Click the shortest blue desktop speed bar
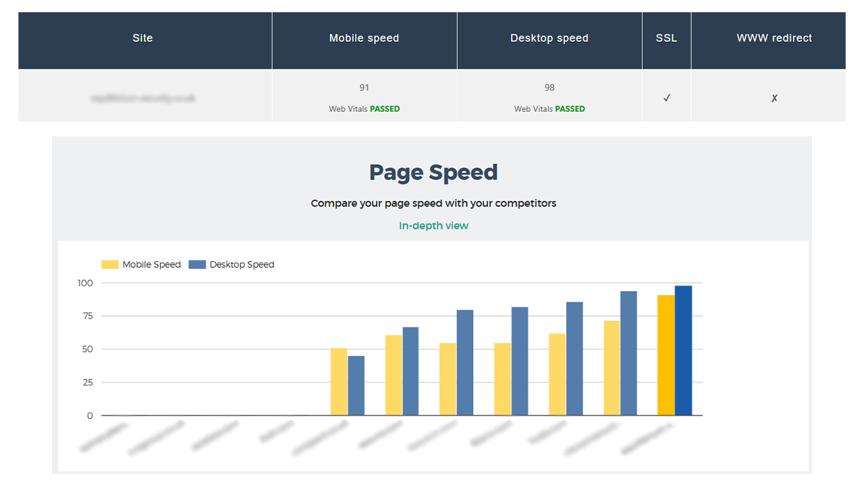Image resolution: width=864 pixels, height=486 pixels. 356,385
